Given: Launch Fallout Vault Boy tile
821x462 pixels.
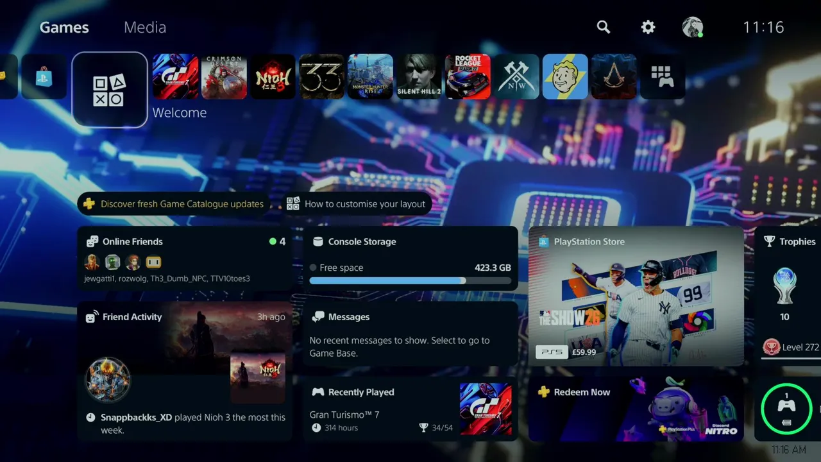Looking at the screenshot, I should [566, 76].
